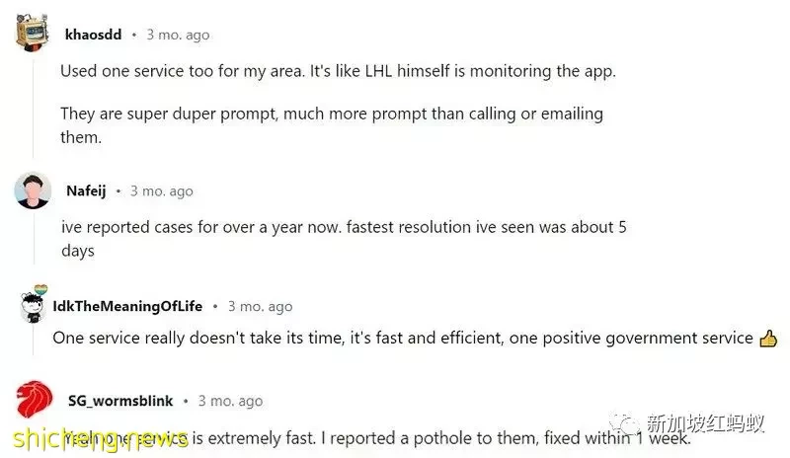
Task: Click the timestamp beside Nafeij
Action: (162, 191)
